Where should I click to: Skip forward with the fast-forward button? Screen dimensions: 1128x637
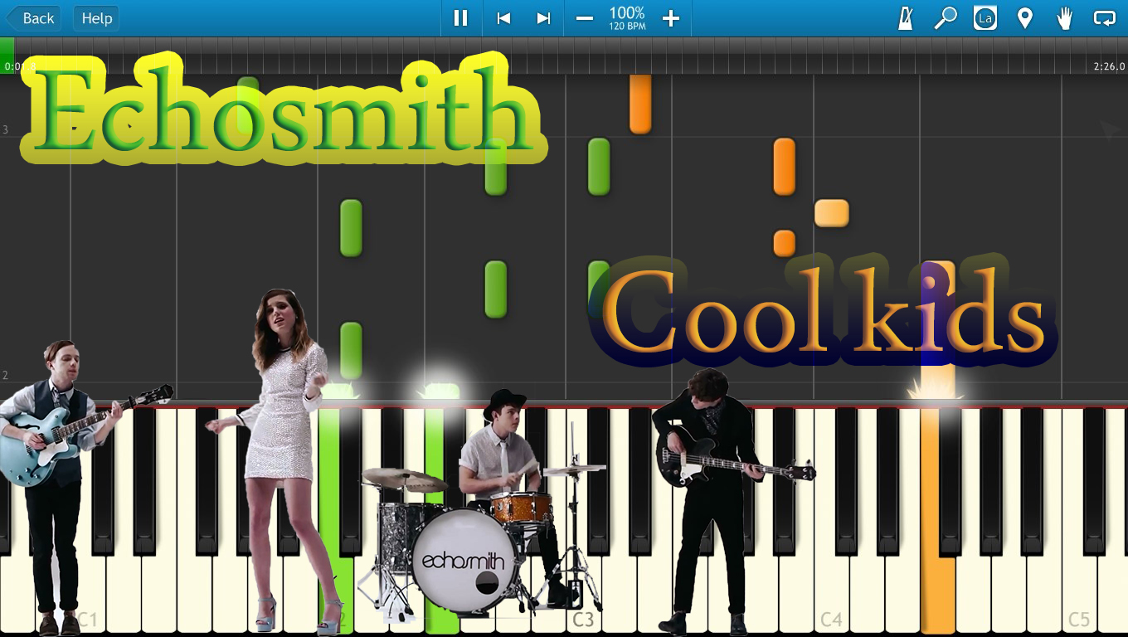click(544, 18)
